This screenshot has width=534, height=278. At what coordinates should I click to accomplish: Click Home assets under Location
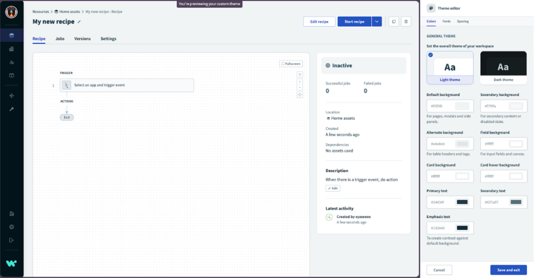[343, 118]
